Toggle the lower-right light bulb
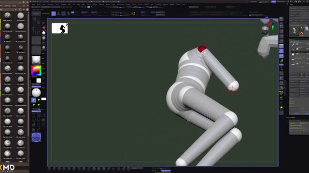This screenshot has height=173, width=309. (39, 105)
